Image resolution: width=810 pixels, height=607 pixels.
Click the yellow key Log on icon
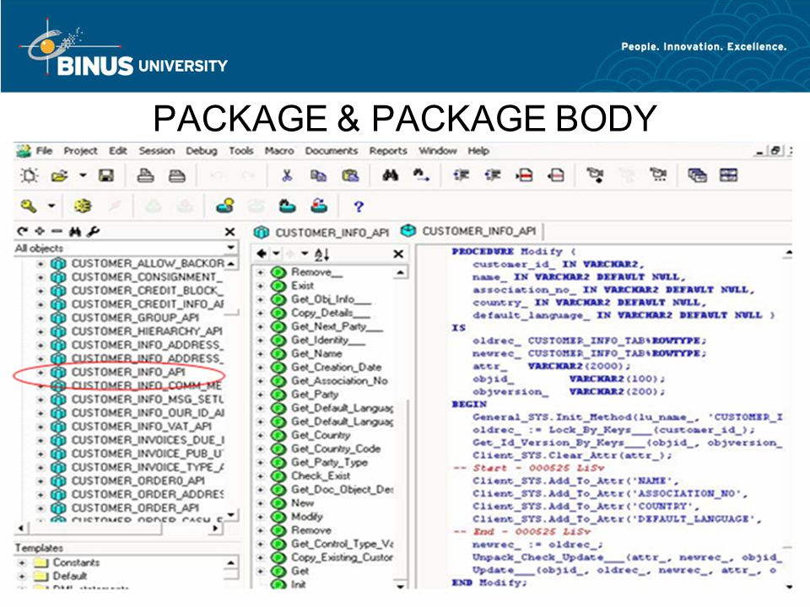coord(29,207)
